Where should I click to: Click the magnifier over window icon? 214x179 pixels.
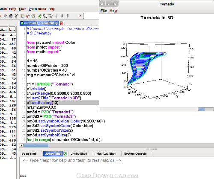(45, 16)
